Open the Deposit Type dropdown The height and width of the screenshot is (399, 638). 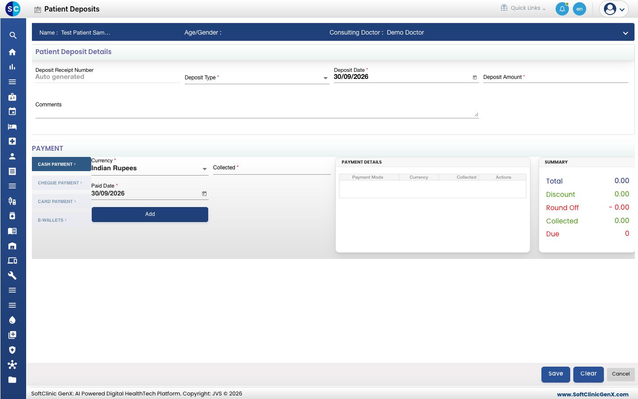[x=257, y=78]
